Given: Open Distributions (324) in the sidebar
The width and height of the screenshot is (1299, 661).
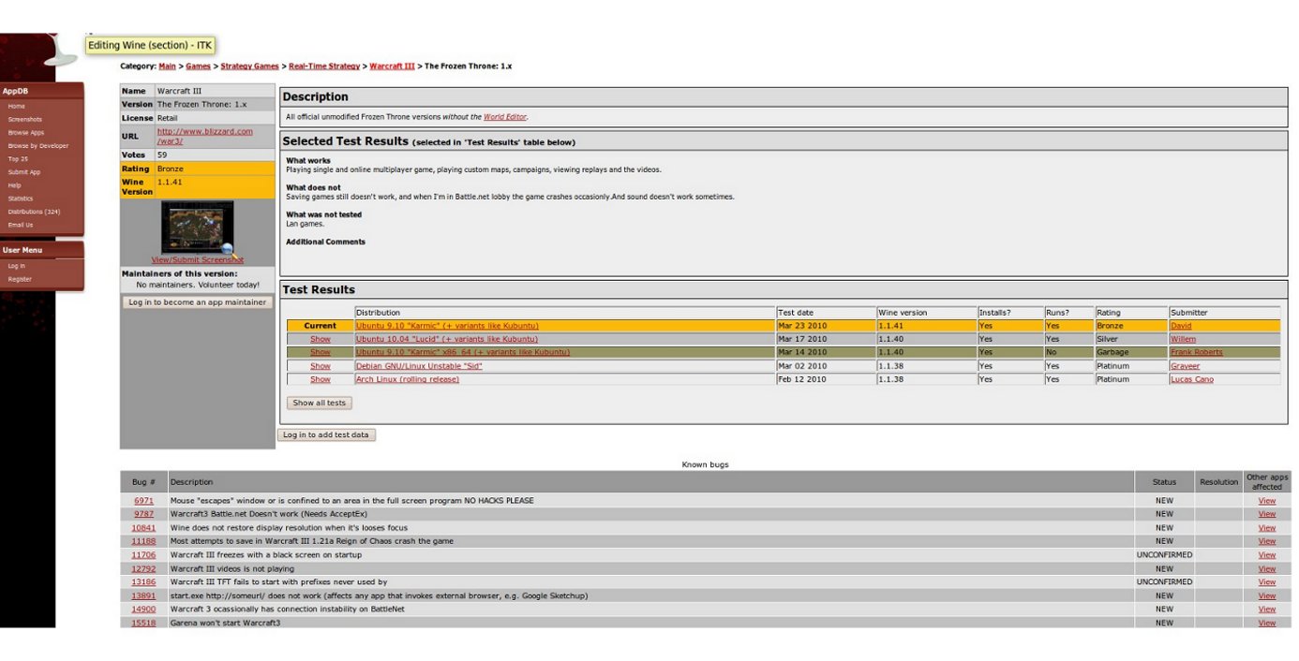Looking at the screenshot, I should 34,212.
